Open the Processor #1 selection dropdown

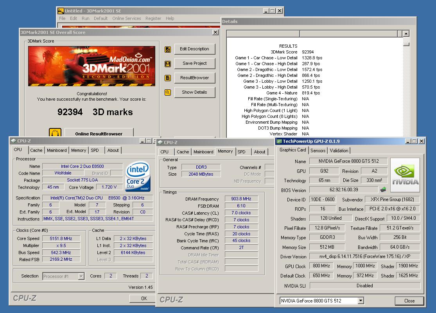(x=81, y=276)
